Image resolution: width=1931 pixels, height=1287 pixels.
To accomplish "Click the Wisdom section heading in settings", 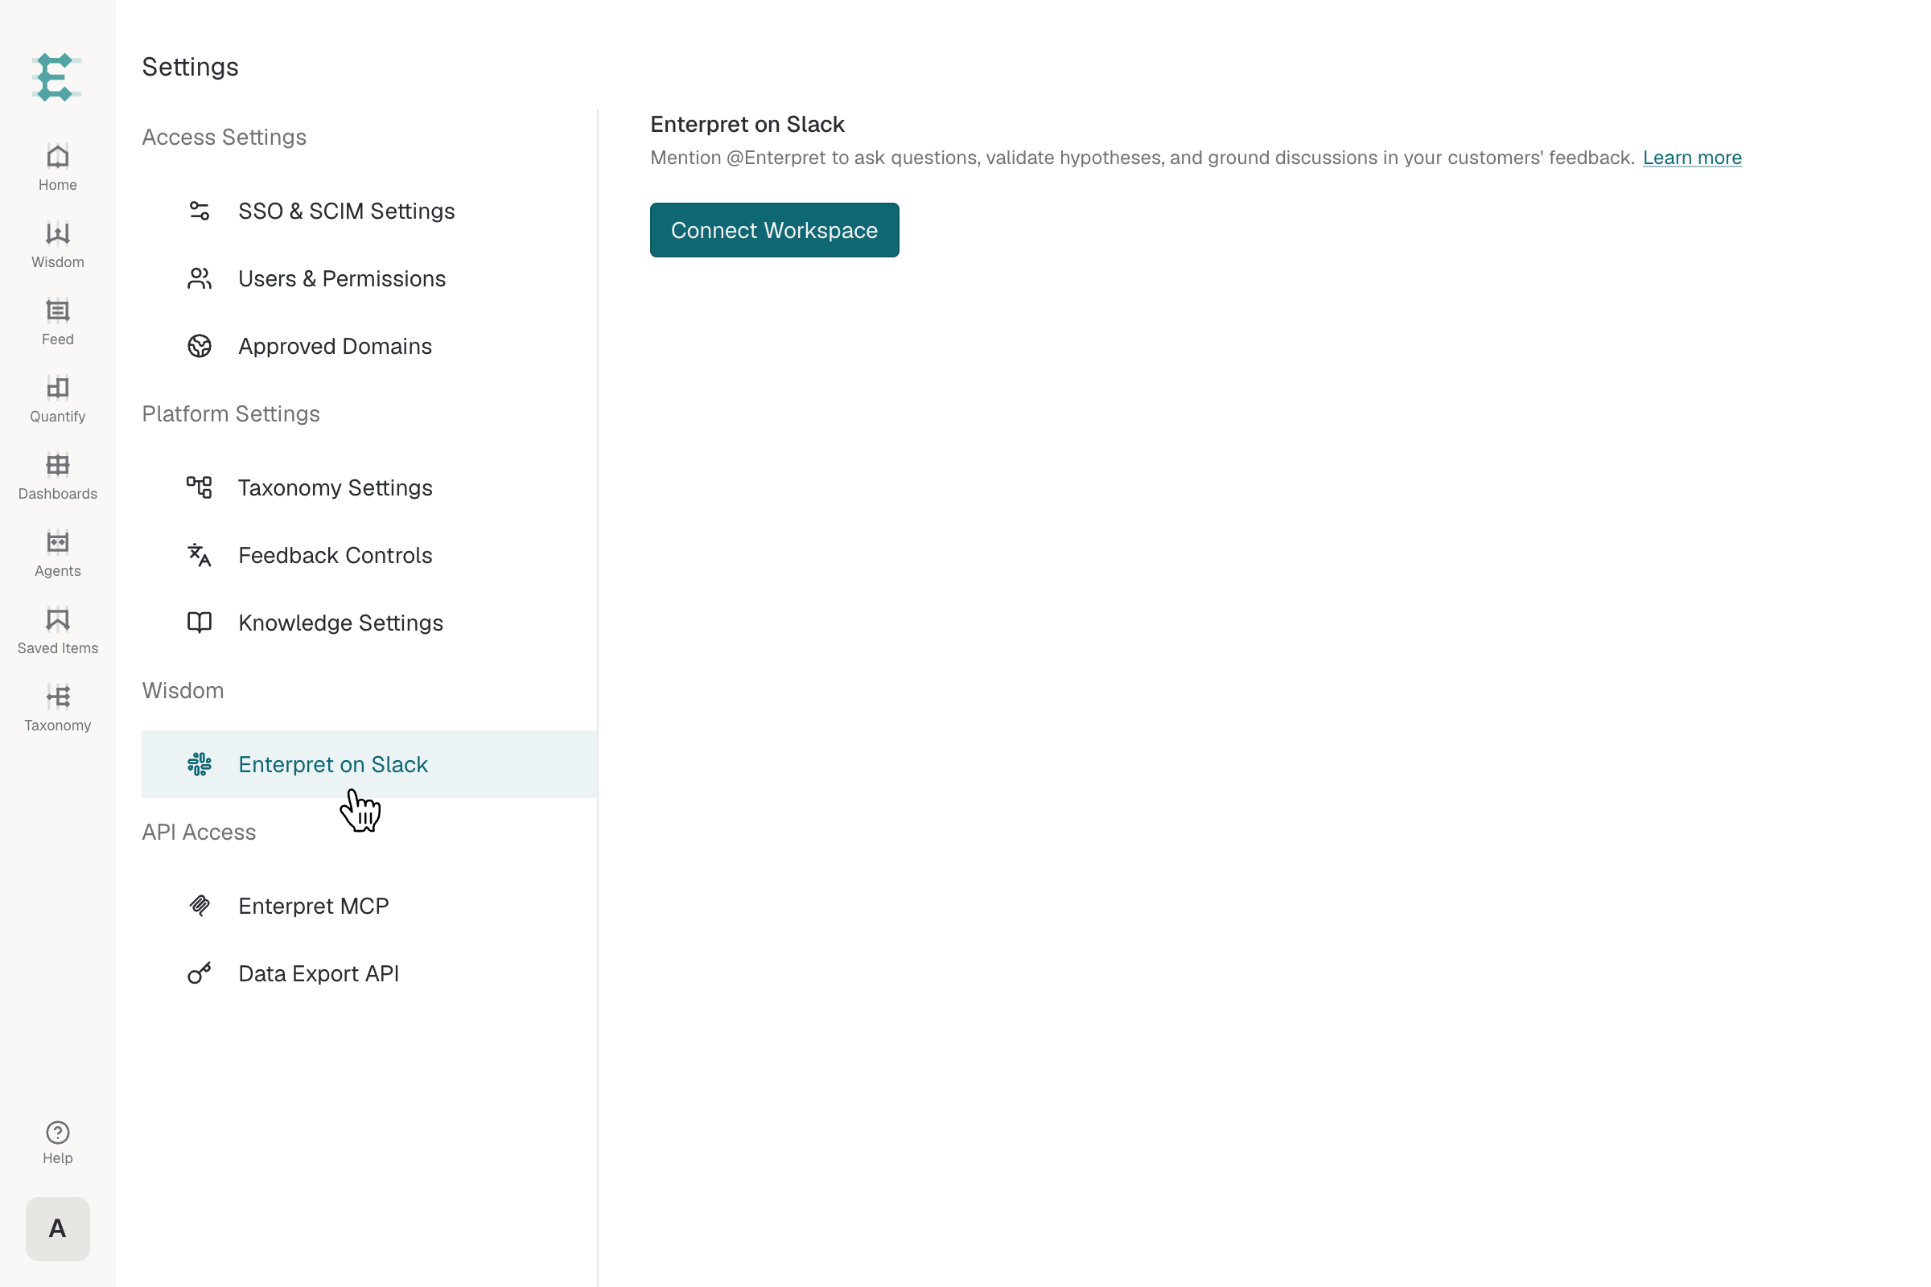I will [x=183, y=690].
